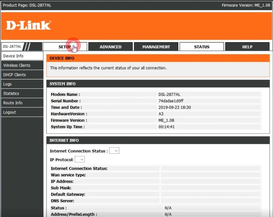This screenshot has width=273, height=217.
Task: Open the SETUP tab
Action: point(65,47)
